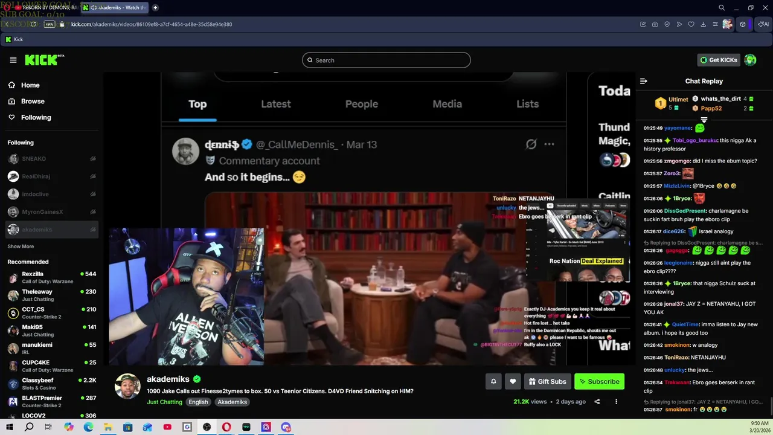Image resolution: width=773 pixels, height=435 pixels.
Task: Select the Latest tab in video
Action: pos(276,104)
